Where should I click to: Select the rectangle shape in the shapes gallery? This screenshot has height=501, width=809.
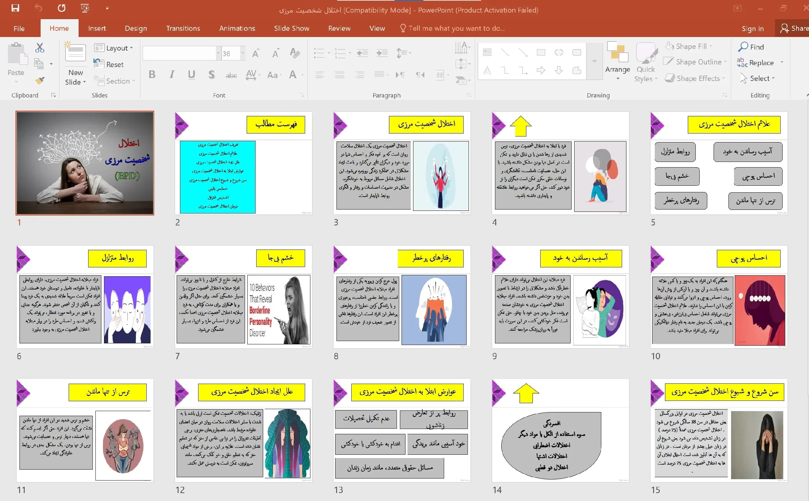(541, 52)
